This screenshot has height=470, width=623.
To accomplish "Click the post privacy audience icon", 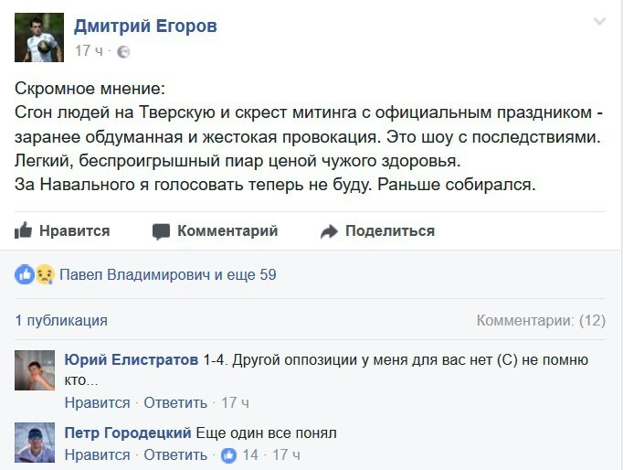I will [124, 52].
